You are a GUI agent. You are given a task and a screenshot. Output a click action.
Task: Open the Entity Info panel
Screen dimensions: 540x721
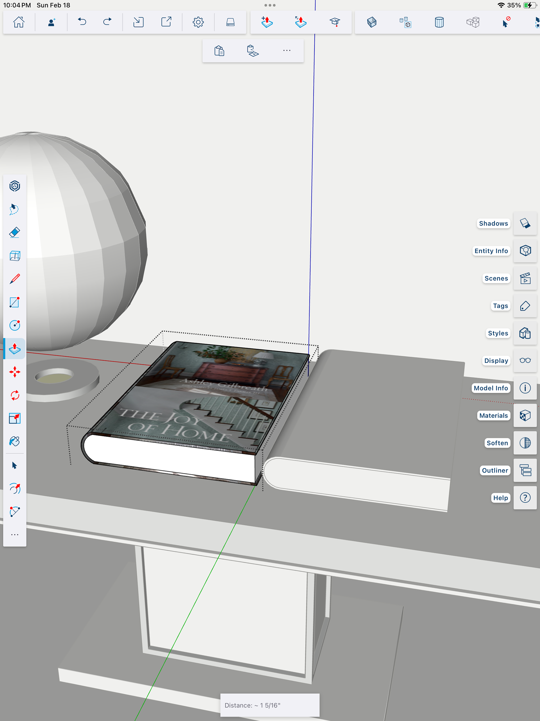pyautogui.click(x=525, y=251)
